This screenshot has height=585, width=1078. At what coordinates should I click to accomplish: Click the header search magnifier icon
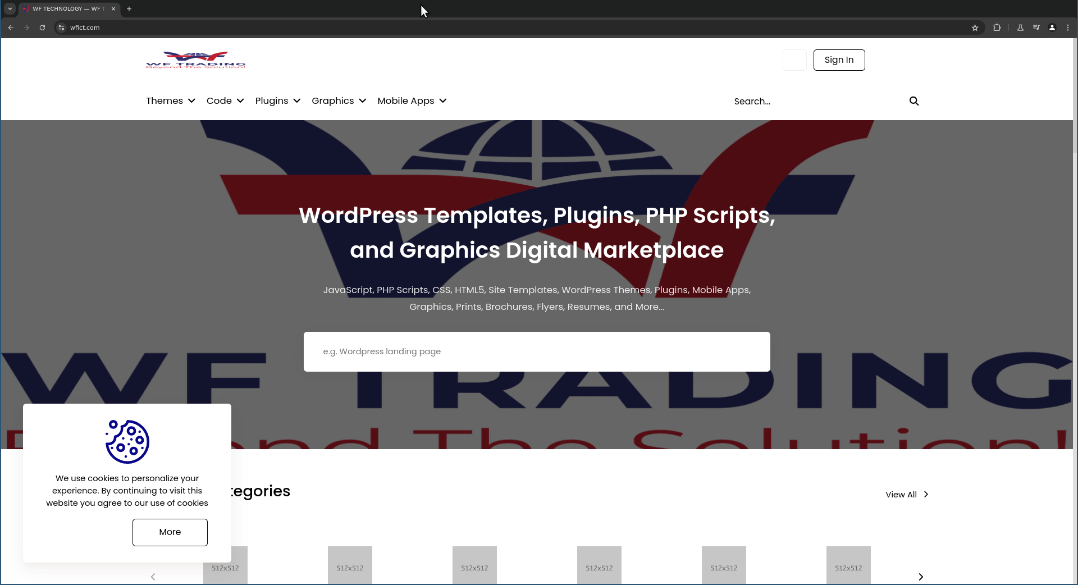pos(914,101)
